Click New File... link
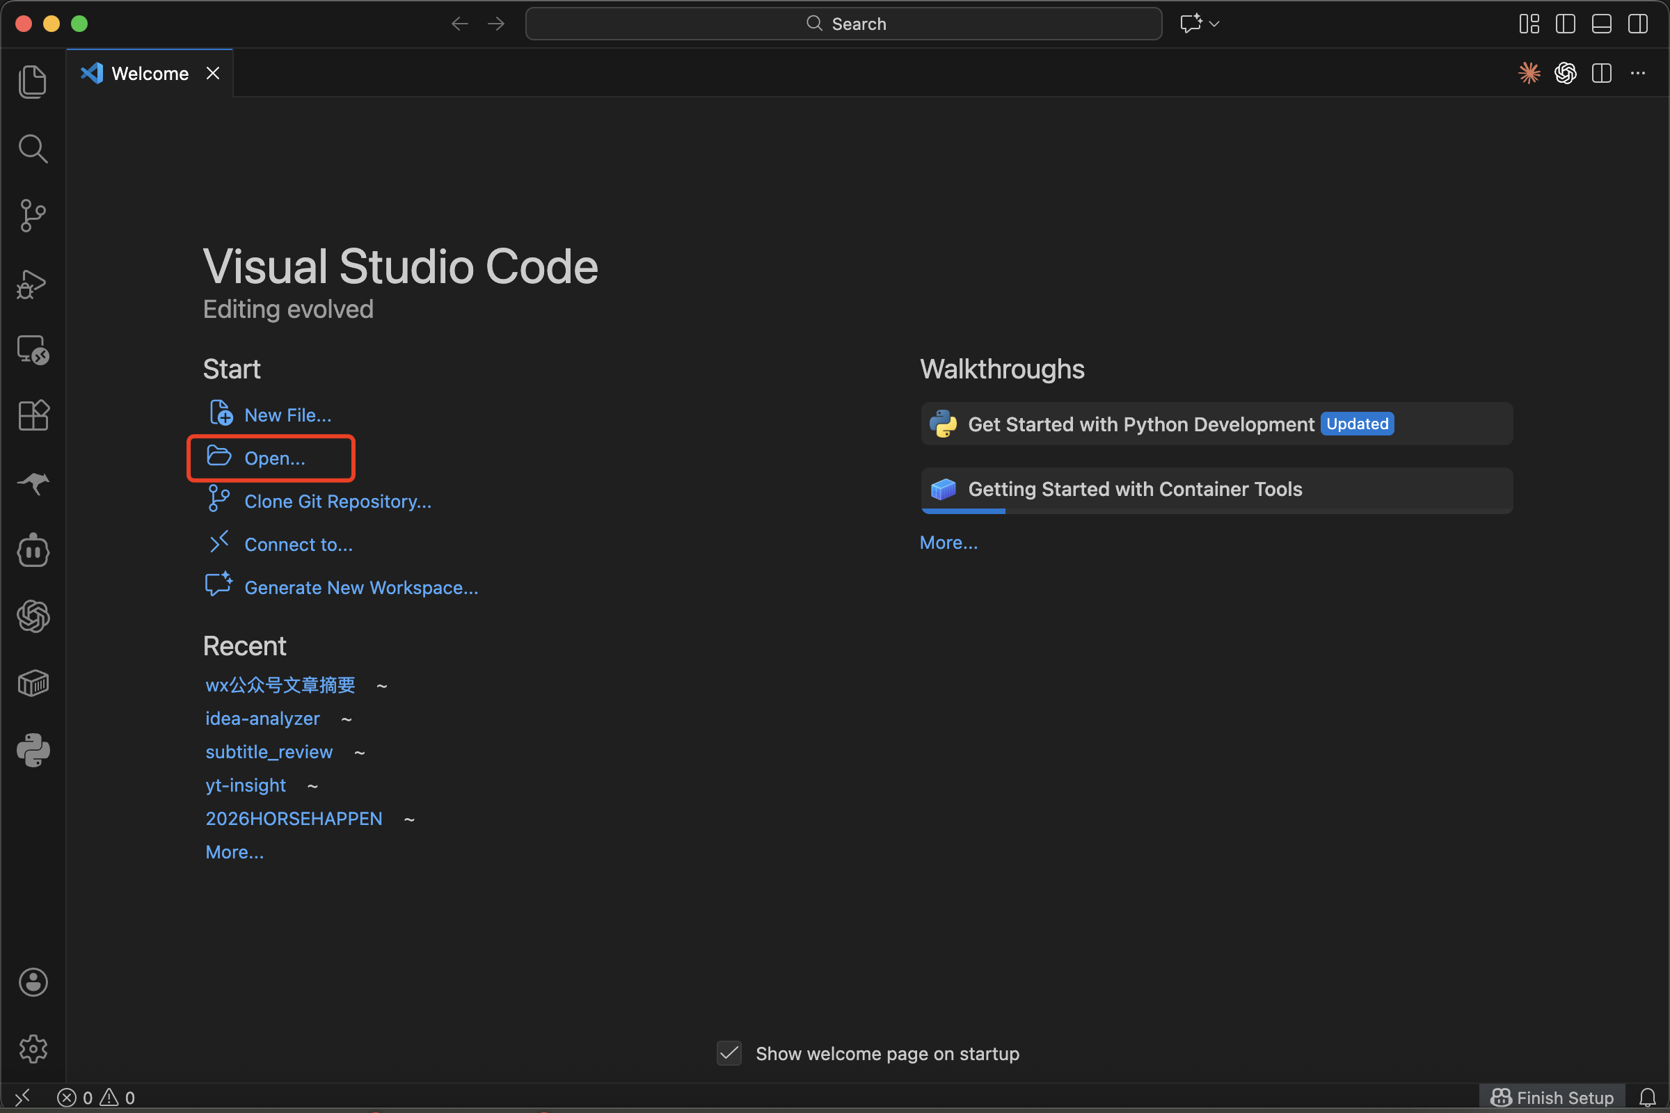This screenshot has width=1670, height=1113. pyautogui.click(x=287, y=415)
